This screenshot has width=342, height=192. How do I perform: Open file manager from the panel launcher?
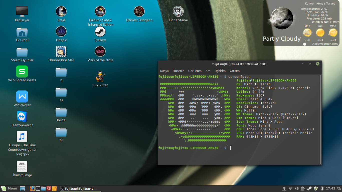[43, 188]
